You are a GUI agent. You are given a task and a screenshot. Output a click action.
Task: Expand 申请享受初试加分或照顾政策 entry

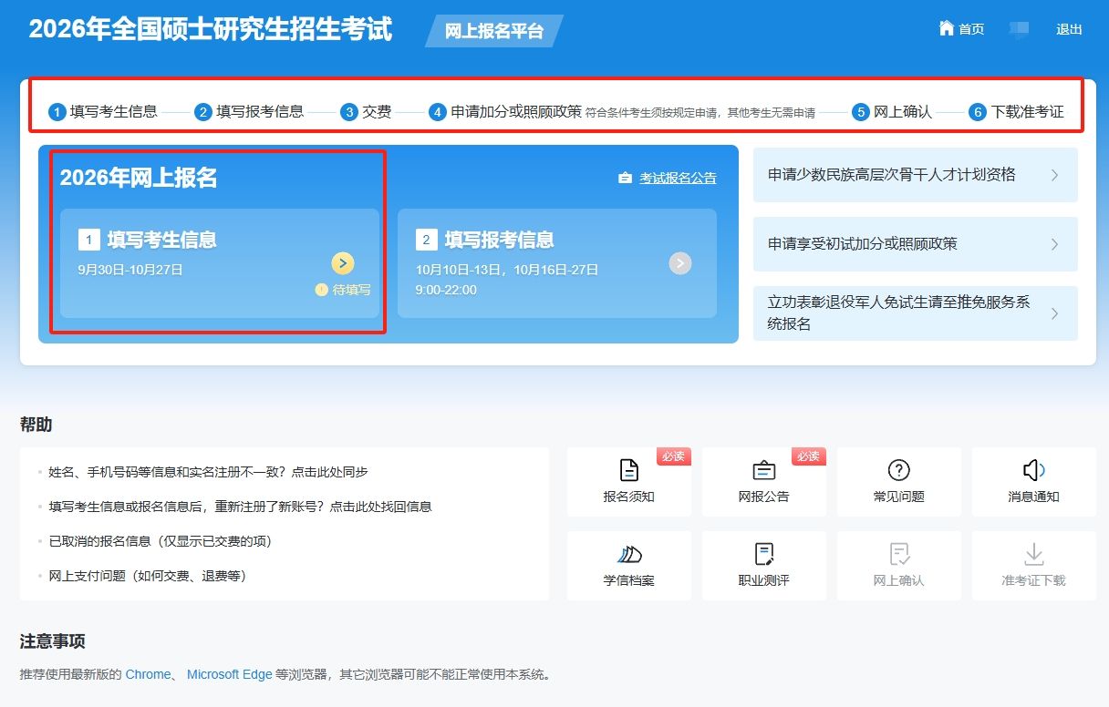[x=1054, y=244]
